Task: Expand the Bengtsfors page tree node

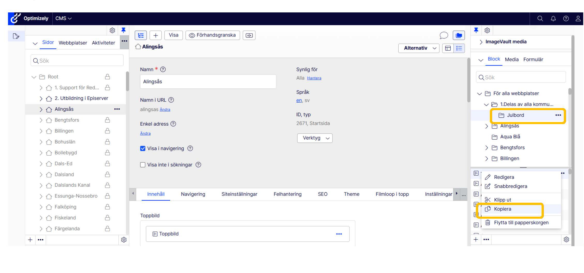Action: (x=41, y=120)
